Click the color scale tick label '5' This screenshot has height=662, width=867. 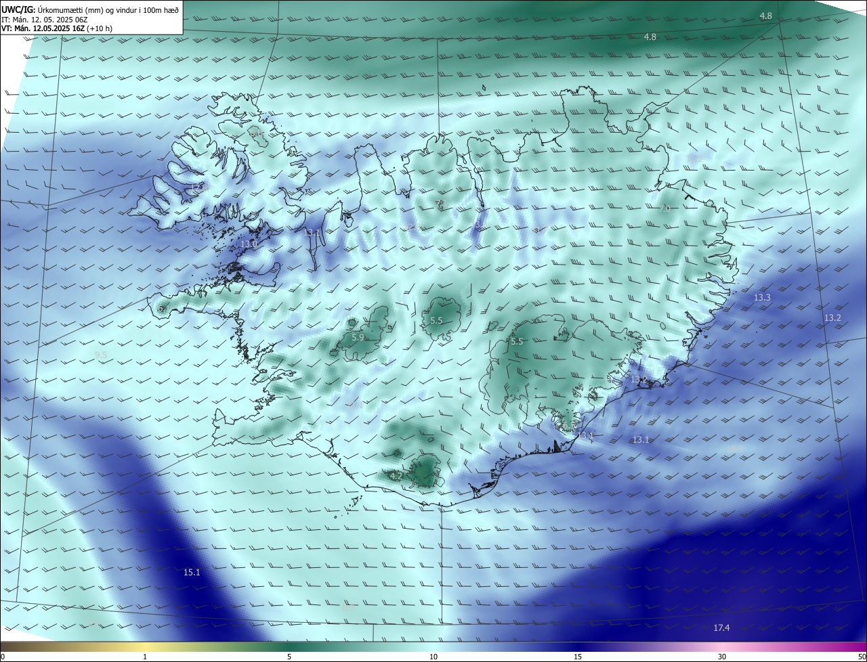(289, 657)
